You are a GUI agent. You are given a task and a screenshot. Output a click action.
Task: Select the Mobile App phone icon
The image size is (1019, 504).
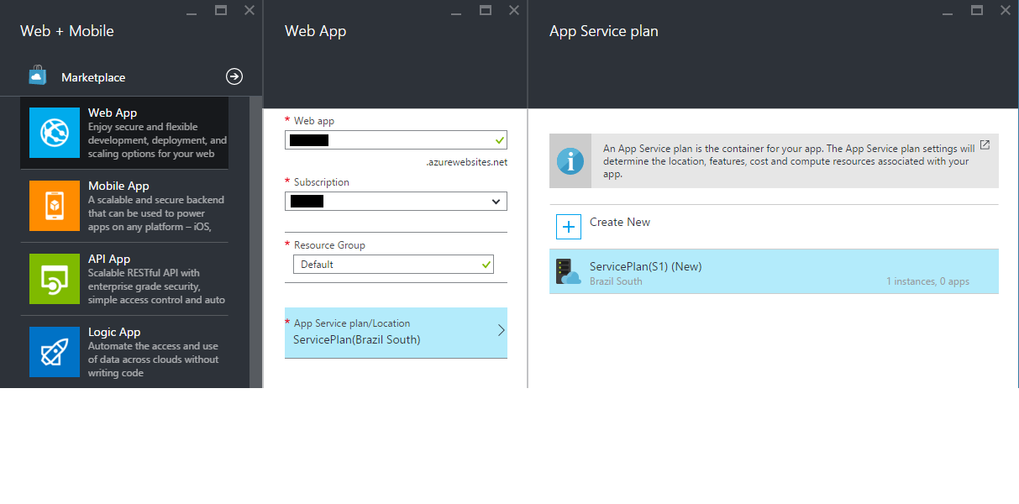pos(55,206)
